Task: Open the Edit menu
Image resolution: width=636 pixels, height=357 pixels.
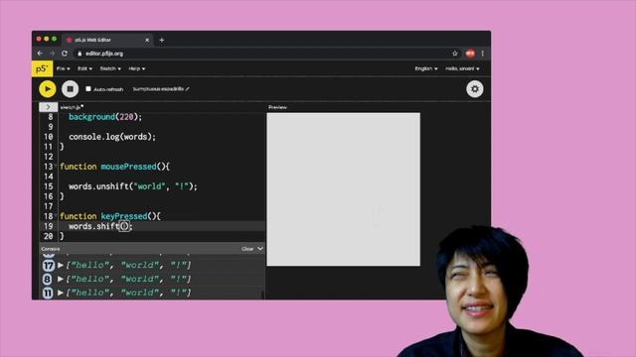Action: coord(84,68)
